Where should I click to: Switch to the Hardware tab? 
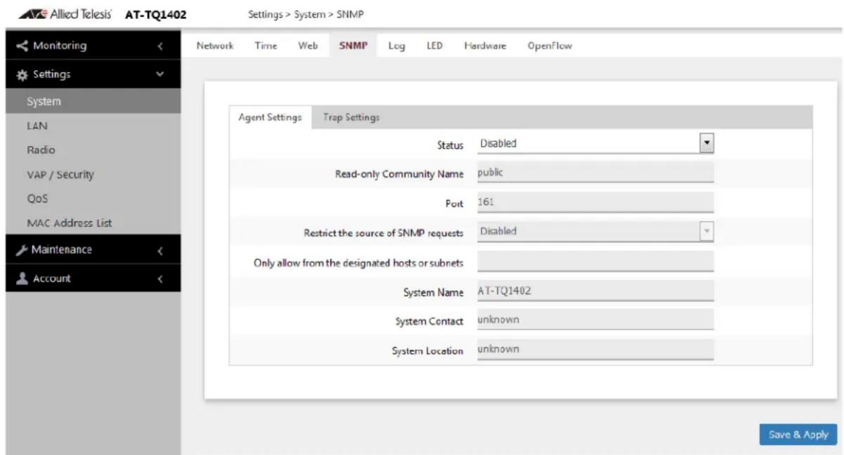coord(484,46)
